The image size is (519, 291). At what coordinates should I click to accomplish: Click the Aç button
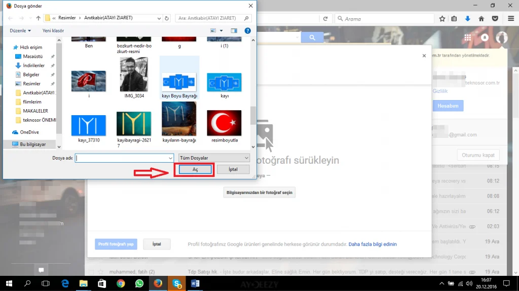coord(195,170)
